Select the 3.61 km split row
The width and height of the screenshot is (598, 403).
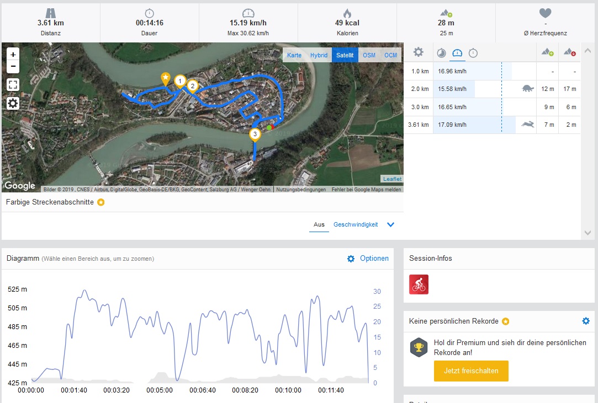(x=492, y=125)
